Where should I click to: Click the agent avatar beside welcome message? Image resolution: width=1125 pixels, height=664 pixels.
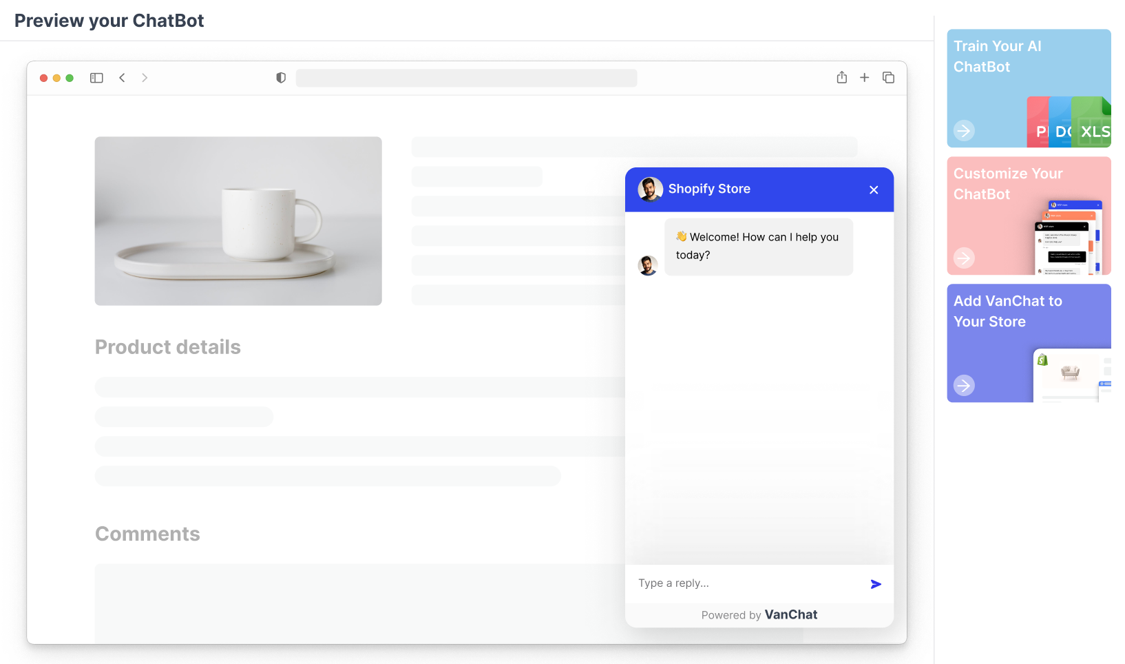click(x=648, y=265)
